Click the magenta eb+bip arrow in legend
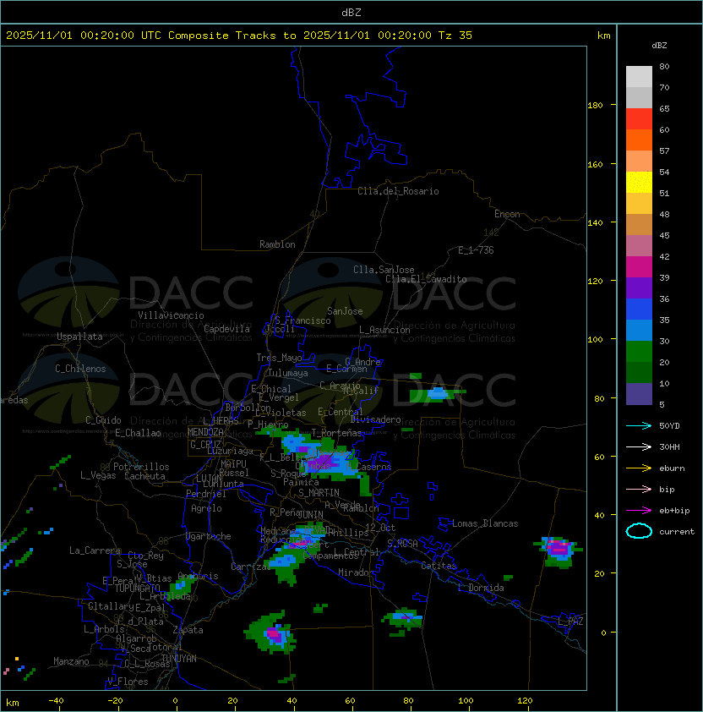The image size is (703, 712). click(639, 511)
